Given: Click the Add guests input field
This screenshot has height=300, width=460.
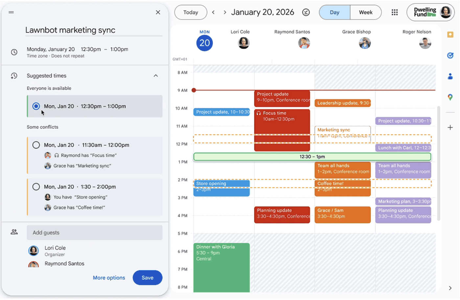Looking at the screenshot, I should (x=95, y=233).
